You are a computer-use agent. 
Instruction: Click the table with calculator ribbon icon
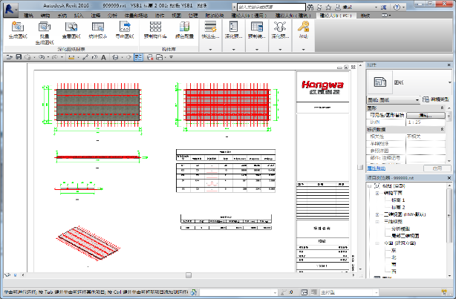pyautogui.click(x=257, y=27)
